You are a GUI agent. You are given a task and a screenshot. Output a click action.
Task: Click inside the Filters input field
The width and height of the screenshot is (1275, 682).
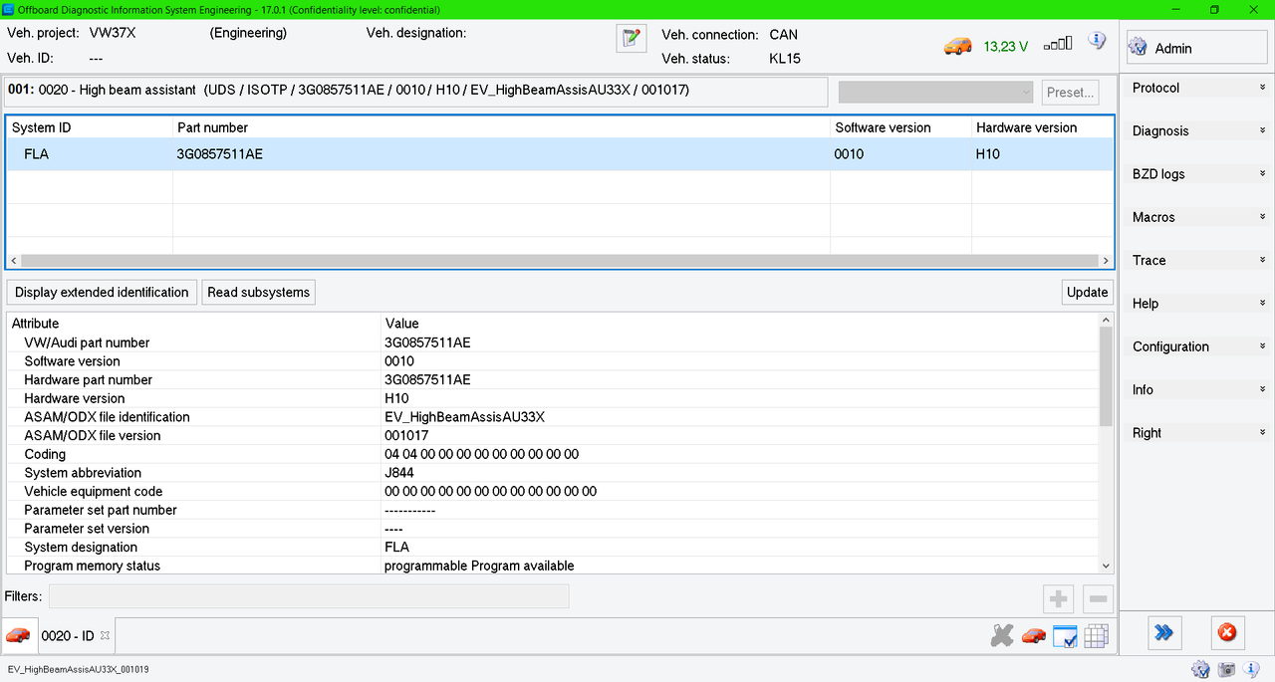[x=309, y=596]
